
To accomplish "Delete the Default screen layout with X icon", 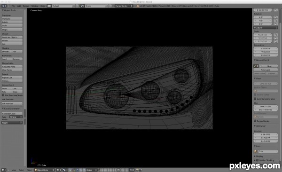I will click(x=77, y=6).
